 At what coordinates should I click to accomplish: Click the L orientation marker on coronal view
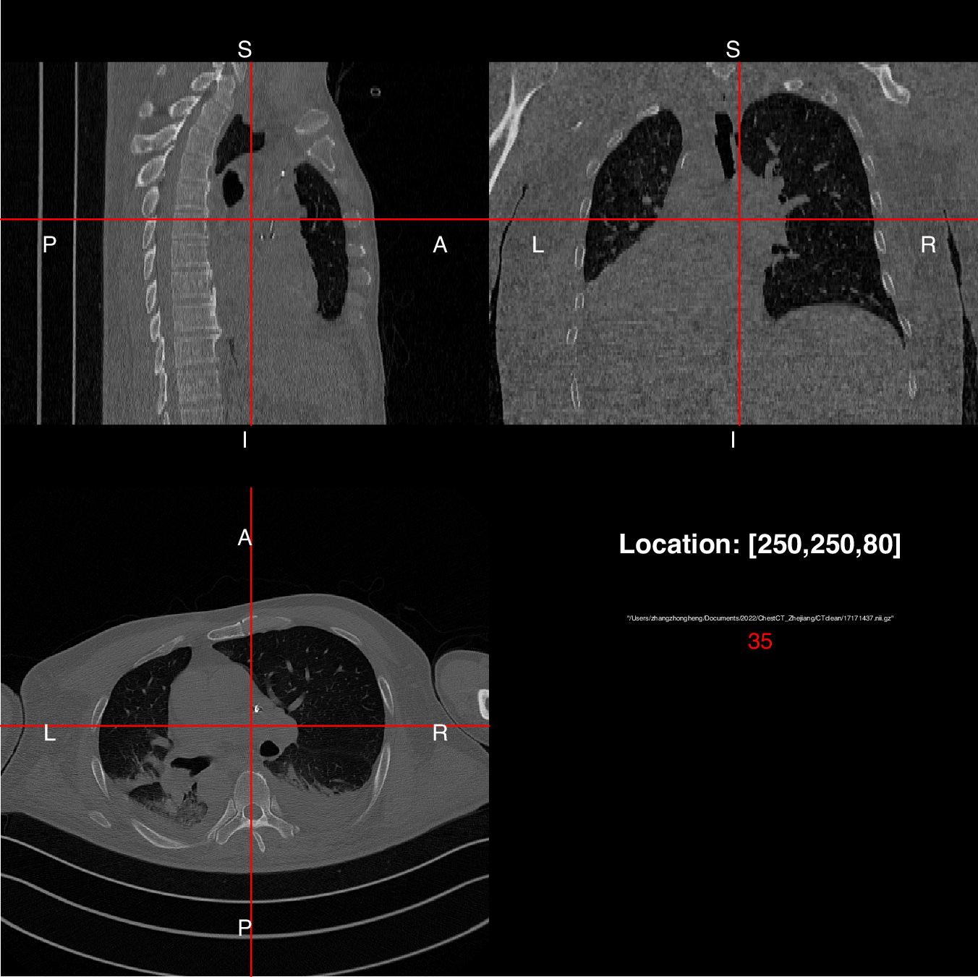[x=537, y=246]
